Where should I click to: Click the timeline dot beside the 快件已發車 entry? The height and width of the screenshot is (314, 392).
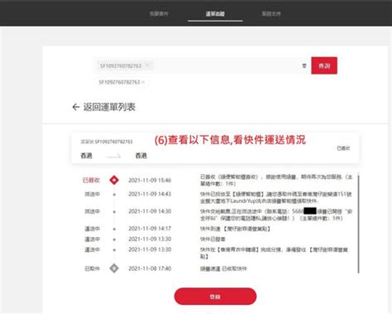[114, 239]
